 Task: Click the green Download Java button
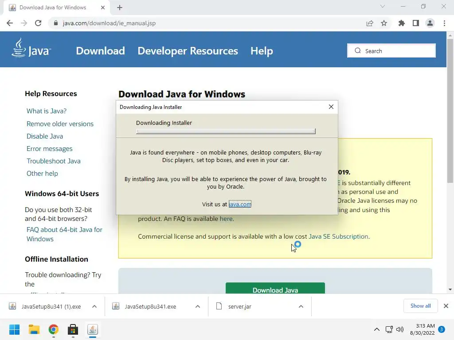pyautogui.click(x=275, y=288)
